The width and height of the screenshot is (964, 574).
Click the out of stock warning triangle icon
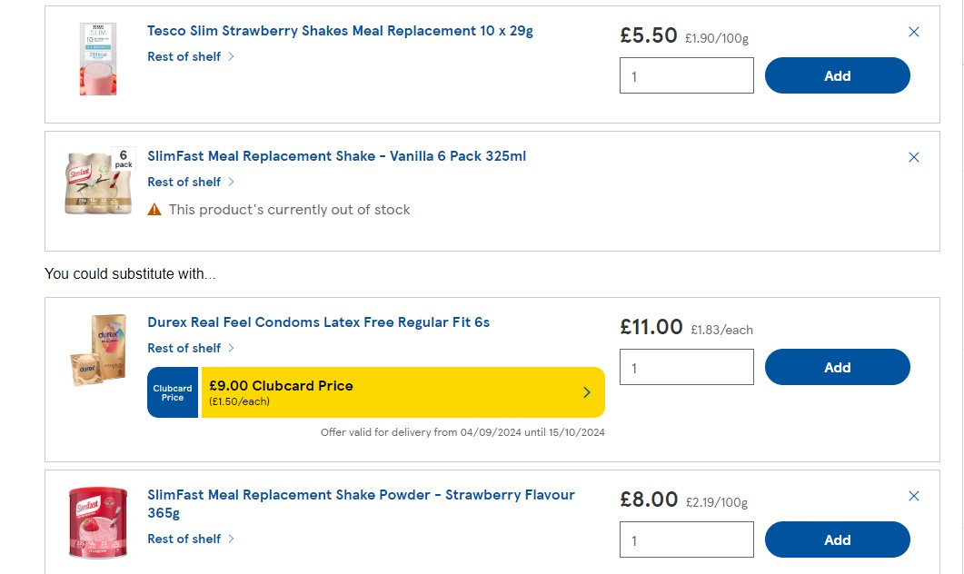pos(154,210)
